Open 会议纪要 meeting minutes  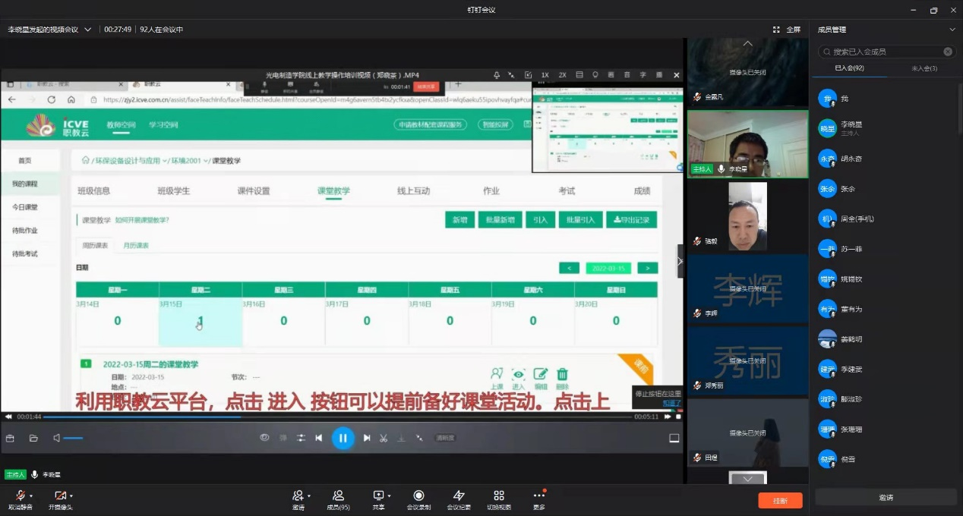point(459,496)
